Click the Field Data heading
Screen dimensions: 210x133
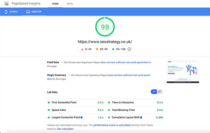point(53,62)
